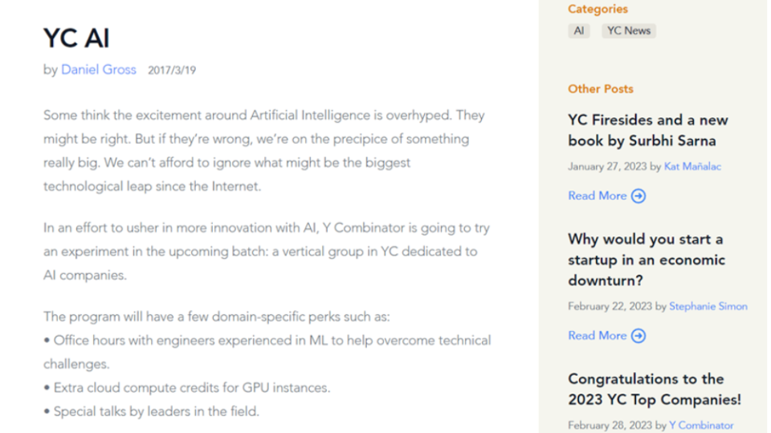Visit Kat Mañalac's author link
Screen dimensions: 771x433
[692, 166]
